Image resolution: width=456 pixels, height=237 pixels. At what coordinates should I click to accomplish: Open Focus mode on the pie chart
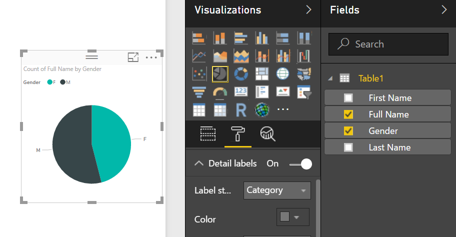click(x=133, y=57)
